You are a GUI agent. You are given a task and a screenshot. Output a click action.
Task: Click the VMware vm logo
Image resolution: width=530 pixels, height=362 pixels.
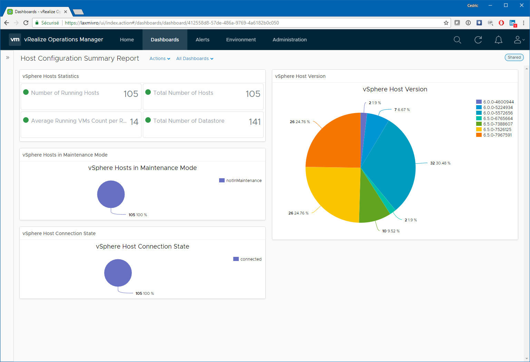15,40
